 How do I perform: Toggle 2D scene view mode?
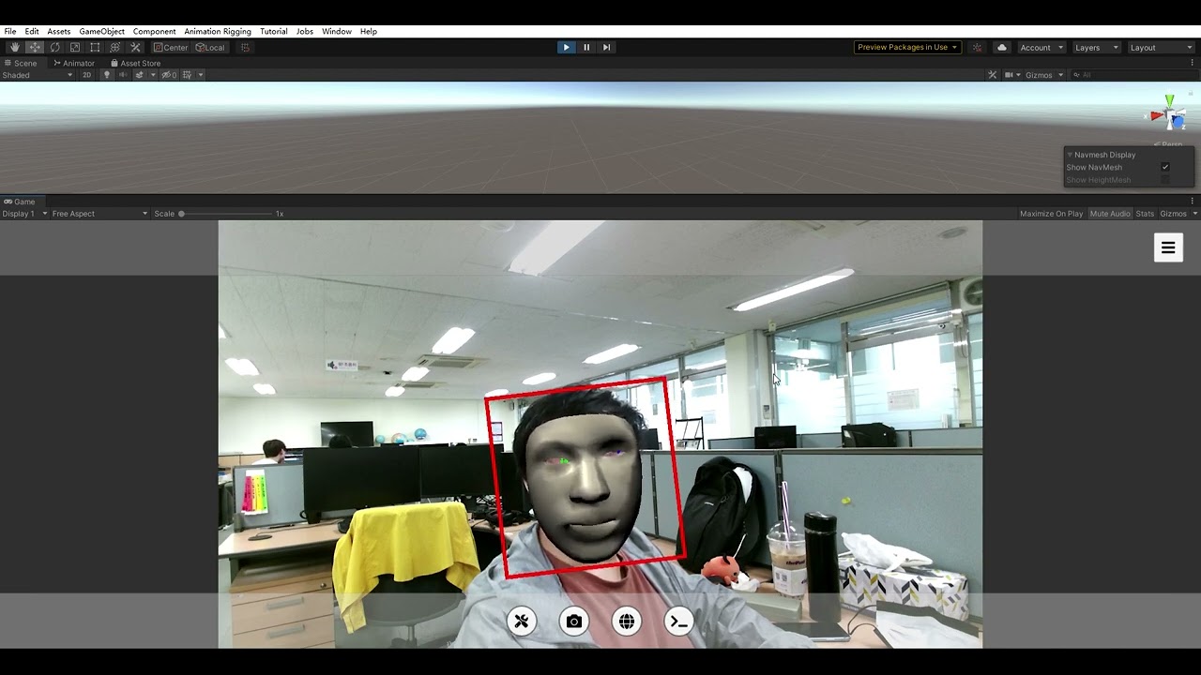(86, 75)
